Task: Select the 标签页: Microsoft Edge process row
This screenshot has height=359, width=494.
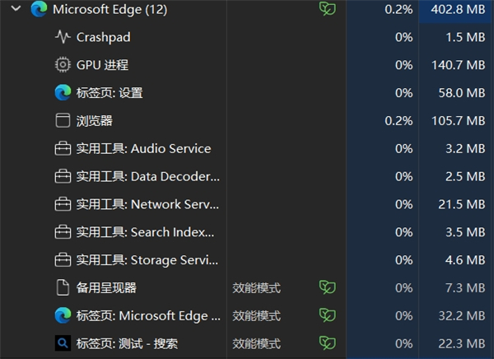Action: point(148,315)
